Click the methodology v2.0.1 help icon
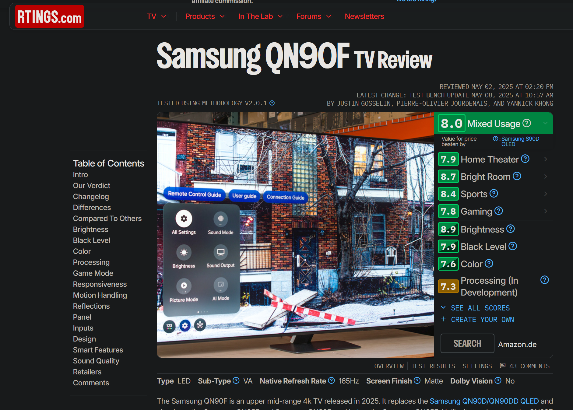 tap(272, 103)
